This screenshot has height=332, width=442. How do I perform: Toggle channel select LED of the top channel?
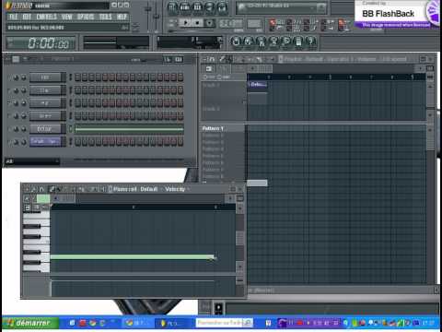[x=70, y=77]
